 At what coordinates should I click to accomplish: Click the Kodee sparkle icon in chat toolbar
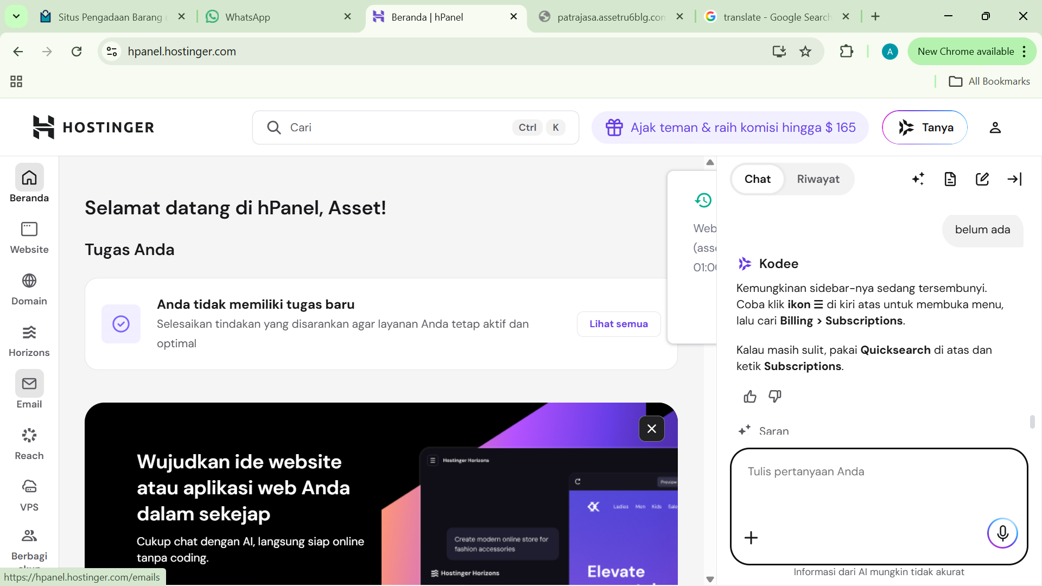point(918,179)
